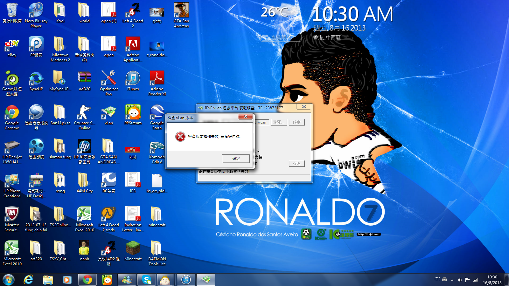Viewport: 509px width, 286px height.
Task: Show hidden system tray icons
Action: (x=452, y=280)
